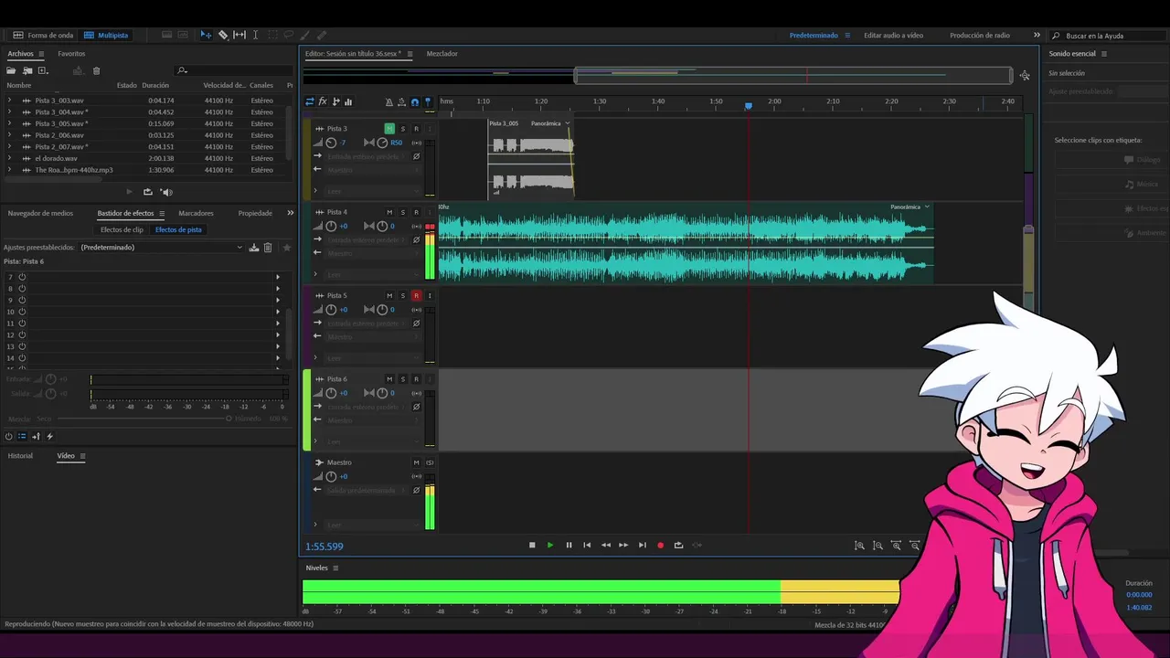Image resolution: width=1170 pixels, height=658 pixels.
Task: Click zoom out amplitude icon in the bottom zoom bar
Action: click(877, 546)
